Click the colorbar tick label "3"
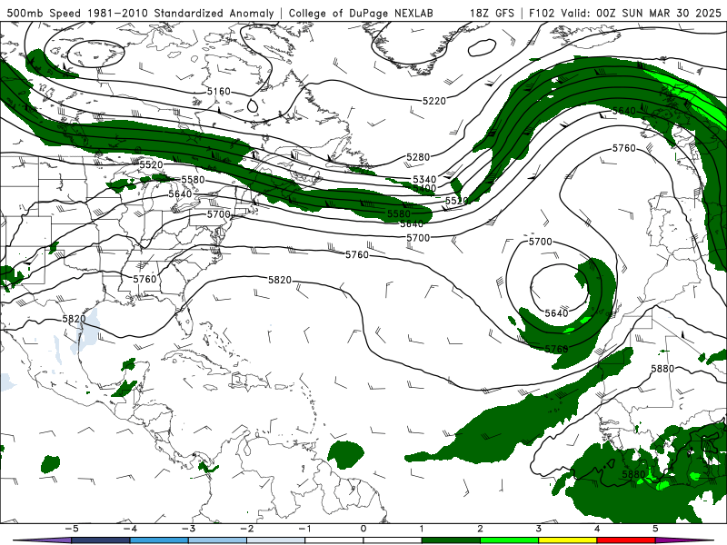The image size is (727, 545). (x=539, y=529)
